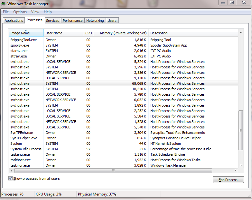Image resolution: width=252 pixels, height=200 pixels.
Task: Select the spoolsv.exe process
Action: click(124, 45)
